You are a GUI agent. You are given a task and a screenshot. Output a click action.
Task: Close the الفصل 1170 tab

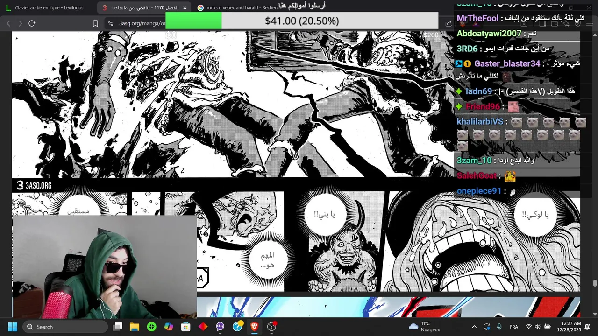(x=185, y=7)
